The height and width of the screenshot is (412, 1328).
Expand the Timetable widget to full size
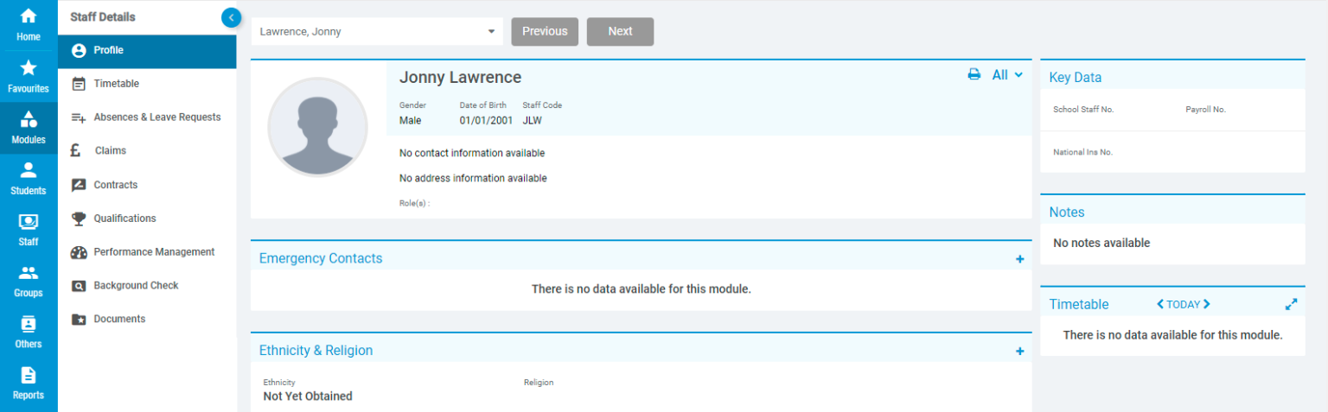(x=1291, y=304)
